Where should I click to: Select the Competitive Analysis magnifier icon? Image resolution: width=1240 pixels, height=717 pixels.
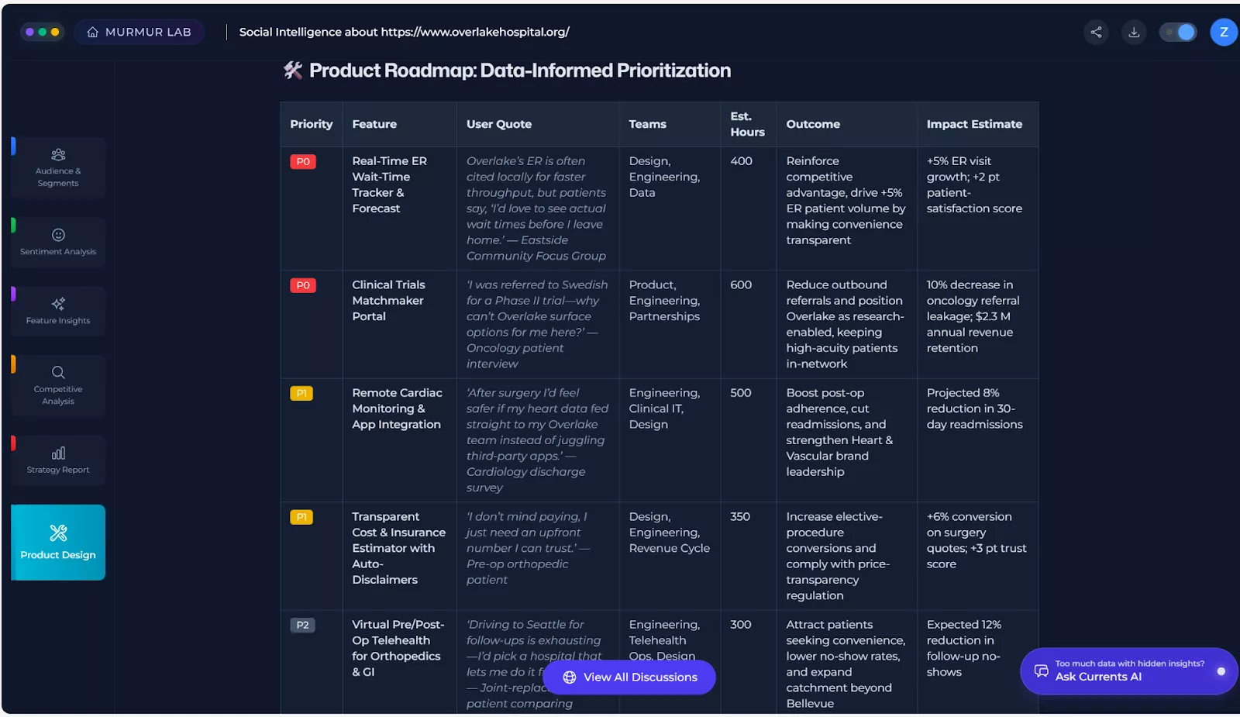pyautogui.click(x=58, y=372)
